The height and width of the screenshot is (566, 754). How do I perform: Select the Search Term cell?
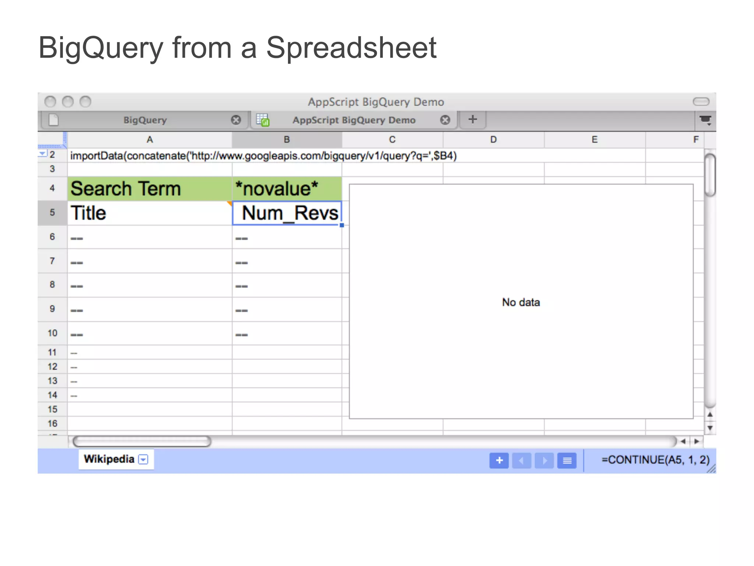tap(149, 189)
